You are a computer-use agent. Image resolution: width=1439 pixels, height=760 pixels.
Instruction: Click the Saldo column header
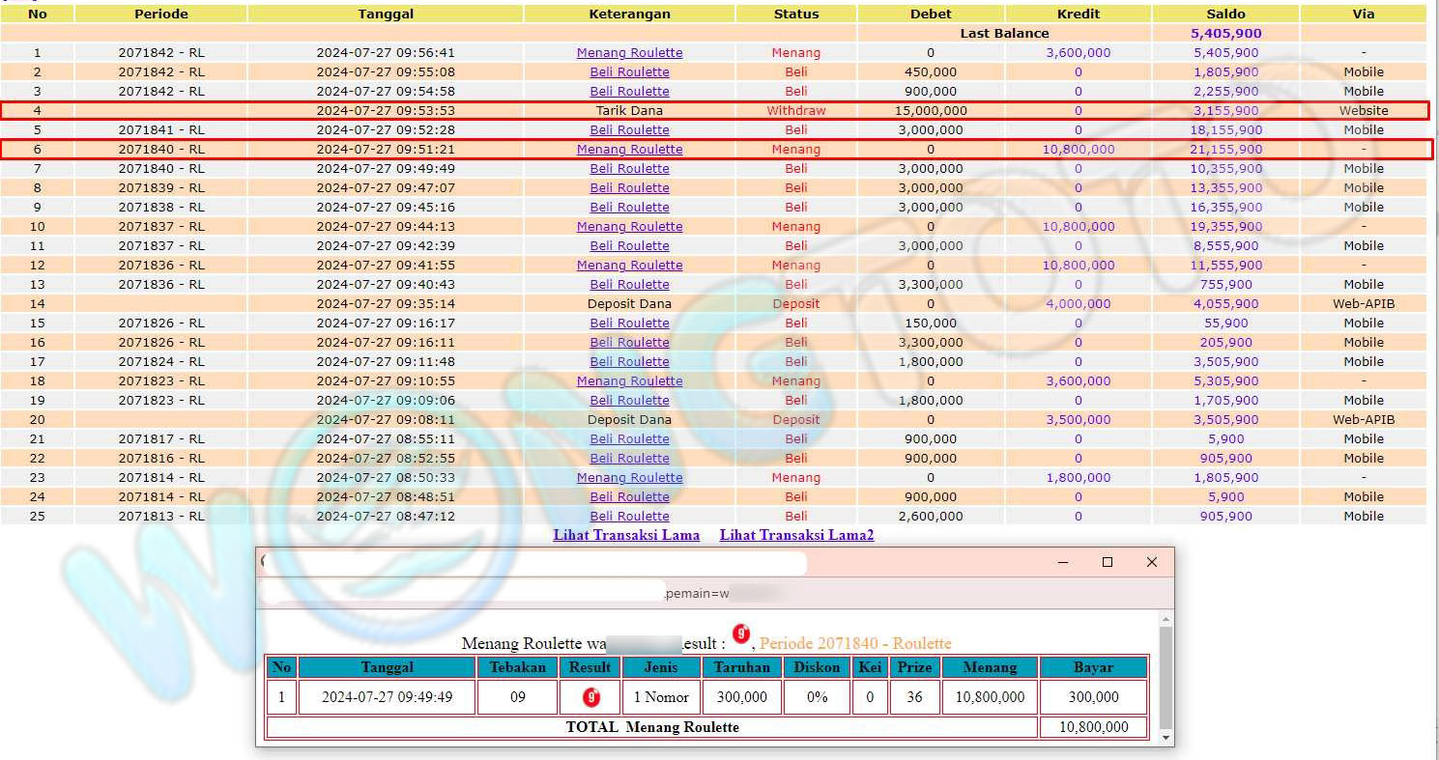(1225, 14)
